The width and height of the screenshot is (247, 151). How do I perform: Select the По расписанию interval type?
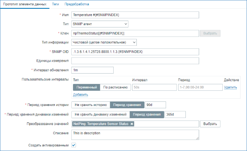click(116, 87)
